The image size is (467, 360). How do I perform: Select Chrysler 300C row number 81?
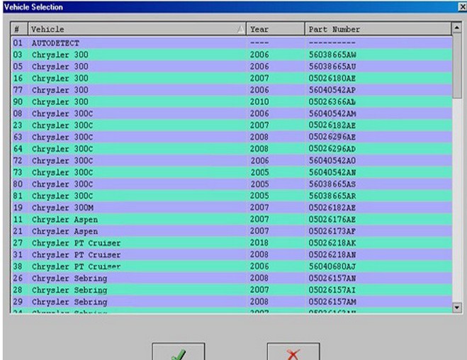[232, 196]
